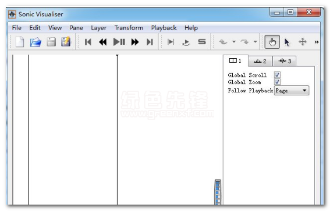Select the arrow Select tool
Image resolution: width=330 pixels, height=211 pixels.
287,42
